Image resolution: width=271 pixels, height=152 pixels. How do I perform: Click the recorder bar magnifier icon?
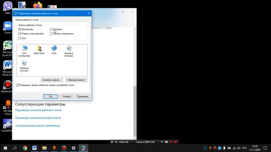pyautogui.click(x=116, y=142)
